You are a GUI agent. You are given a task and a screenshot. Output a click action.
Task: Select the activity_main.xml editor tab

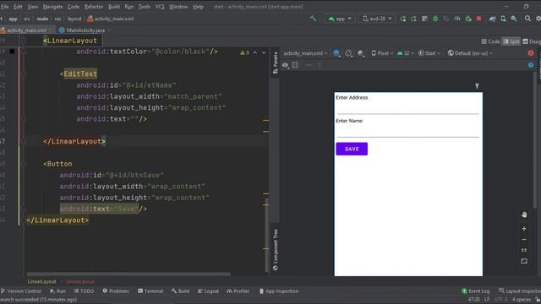coord(26,30)
